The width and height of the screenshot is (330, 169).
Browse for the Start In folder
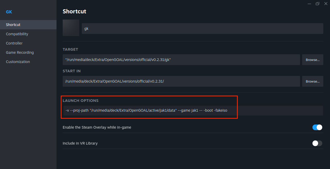312,81
